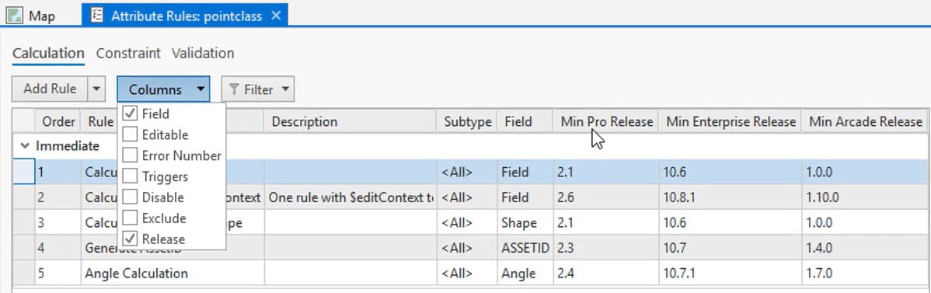Image resolution: width=931 pixels, height=293 pixels.
Task: Click the Attribute Rules tab icon
Action: coord(97,16)
